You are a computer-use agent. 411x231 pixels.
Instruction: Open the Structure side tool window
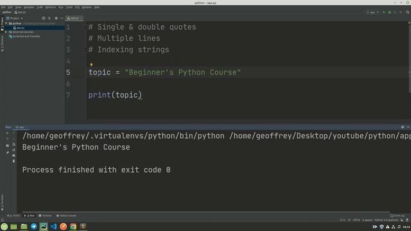(2, 44)
